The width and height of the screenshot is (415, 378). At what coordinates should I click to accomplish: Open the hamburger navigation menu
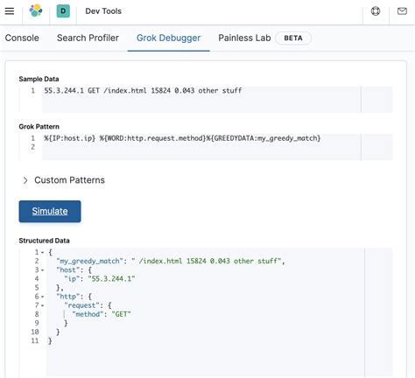point(10,11)
